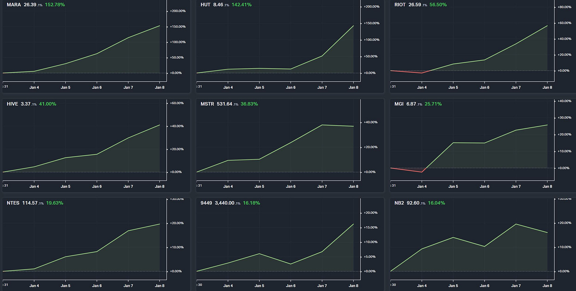This screenshot has height=291, width=576.
Task: Click the +20.00% axis label on RIOT chart
Action: tap(565, 54)
